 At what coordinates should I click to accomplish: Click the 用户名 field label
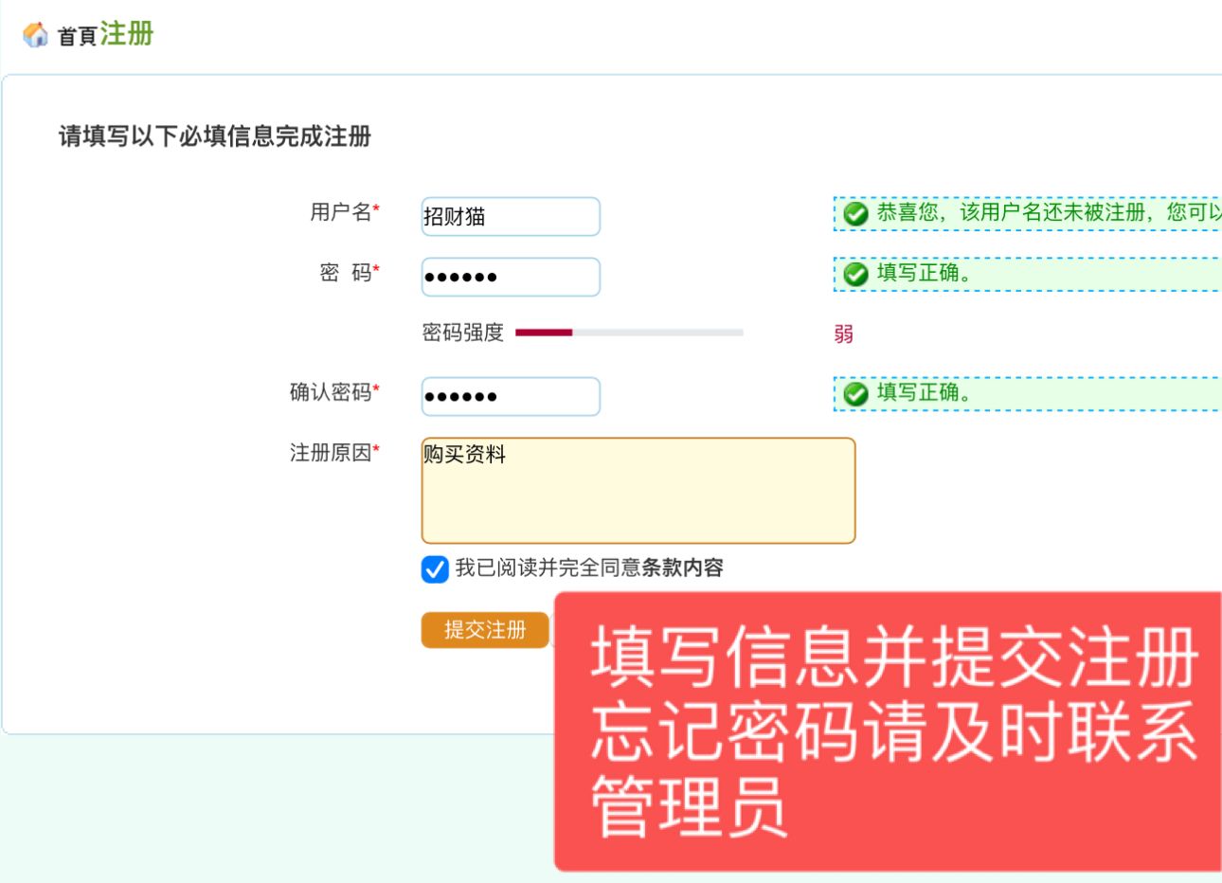(x=341, y=212)
